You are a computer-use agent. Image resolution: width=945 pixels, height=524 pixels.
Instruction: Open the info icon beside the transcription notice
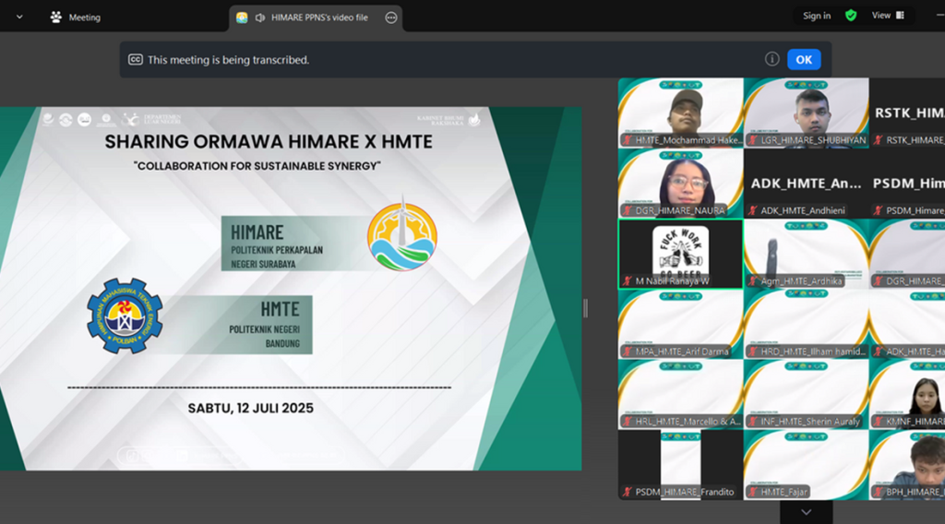pos(772,59)
